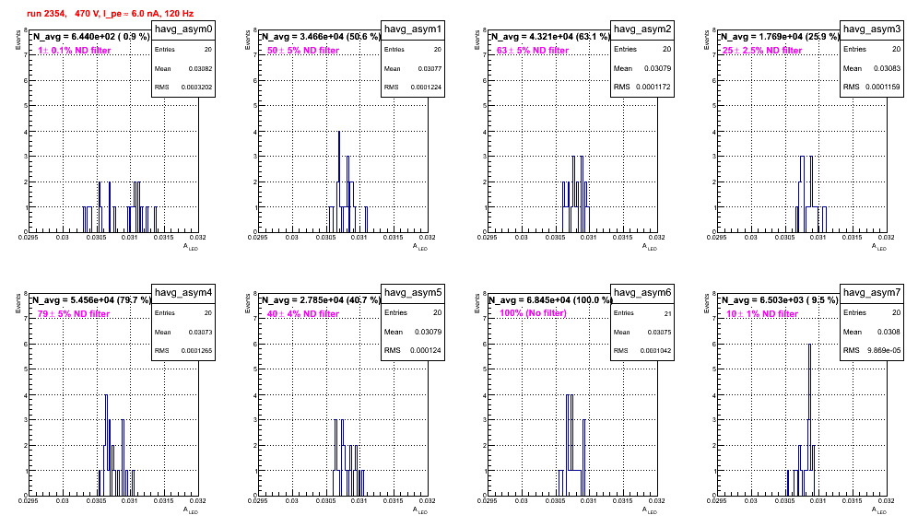Click the 50± 5% ND filter label

[303, 51]
